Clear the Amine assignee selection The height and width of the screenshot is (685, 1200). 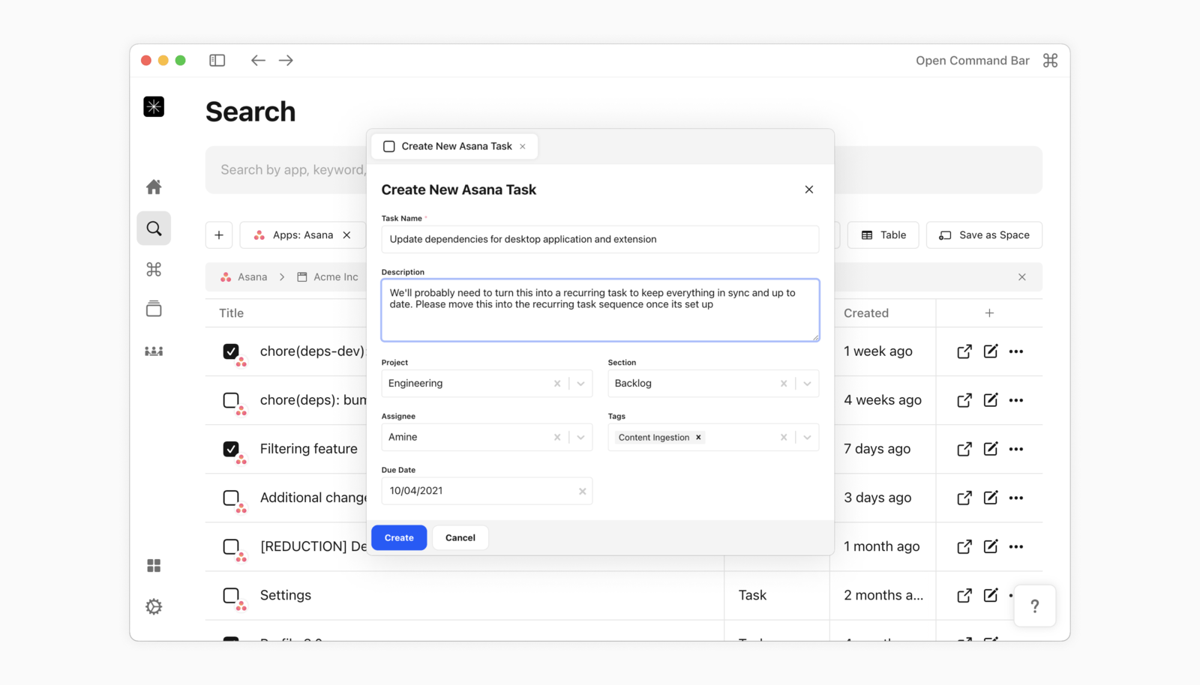557,437
